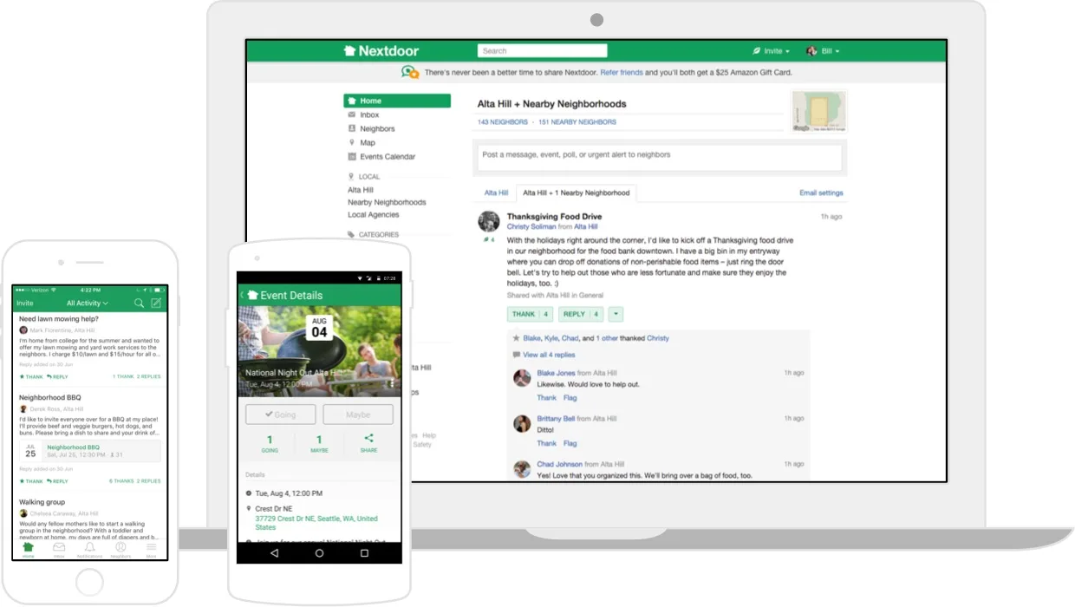Image resolution: width=1075 pixels, height=607 pixels.
Task: Open Nearby Neighborhoods in sidebar
Action: tap(387, 202)
